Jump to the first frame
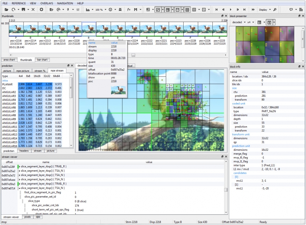Screen dimensions: 306x225 pos(216,10)
